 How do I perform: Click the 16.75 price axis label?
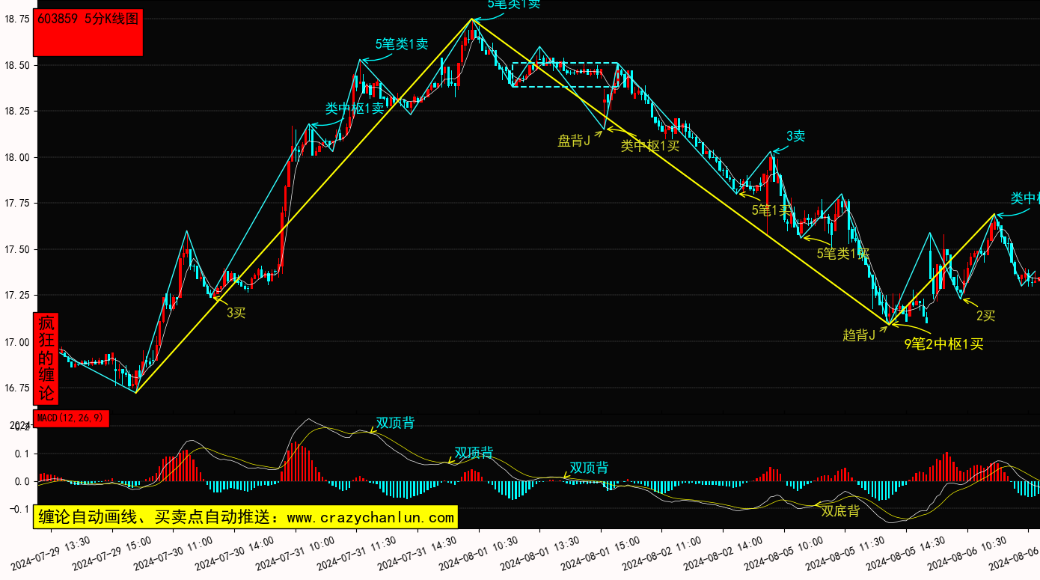pos(17,388)
